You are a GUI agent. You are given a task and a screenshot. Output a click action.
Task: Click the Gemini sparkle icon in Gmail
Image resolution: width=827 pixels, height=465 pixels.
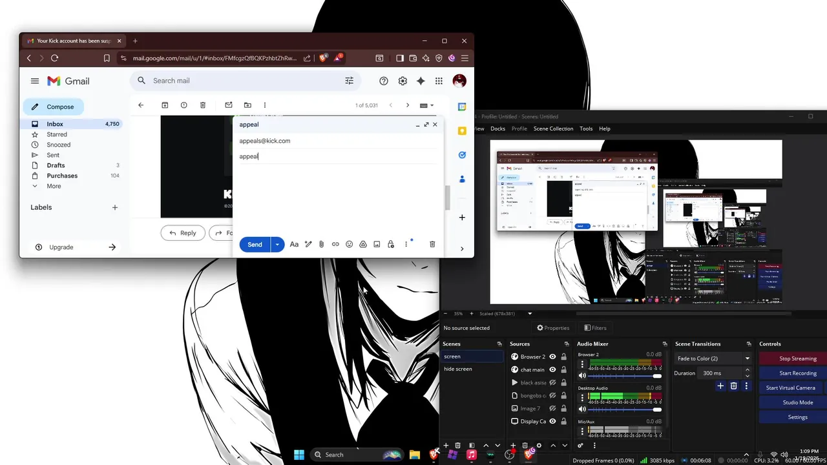pos(421,81)
